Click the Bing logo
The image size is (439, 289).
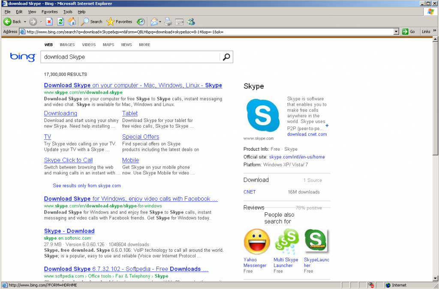23,57
